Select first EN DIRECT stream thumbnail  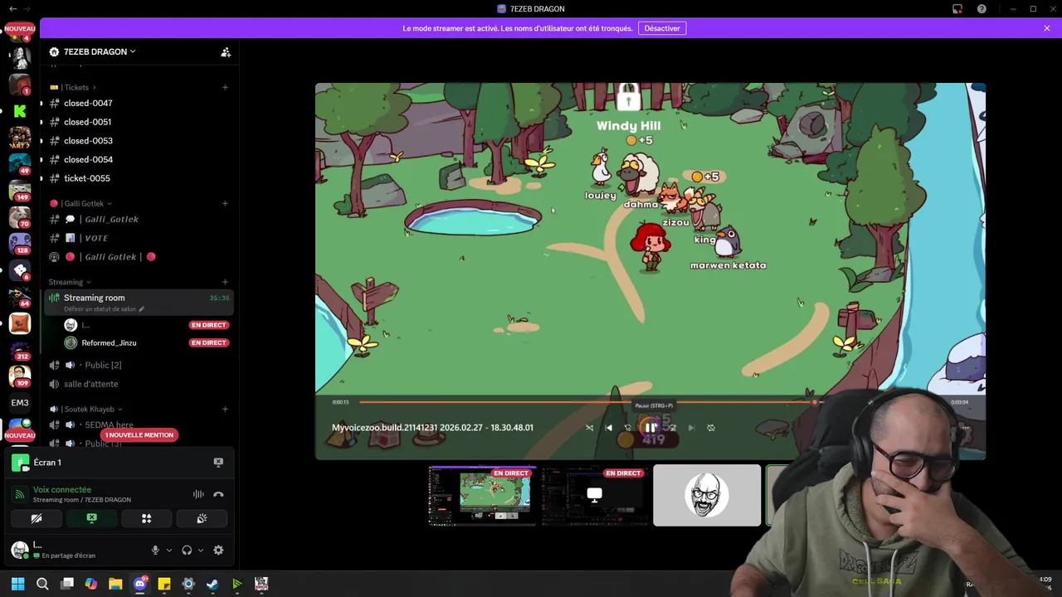click(482, 495)
